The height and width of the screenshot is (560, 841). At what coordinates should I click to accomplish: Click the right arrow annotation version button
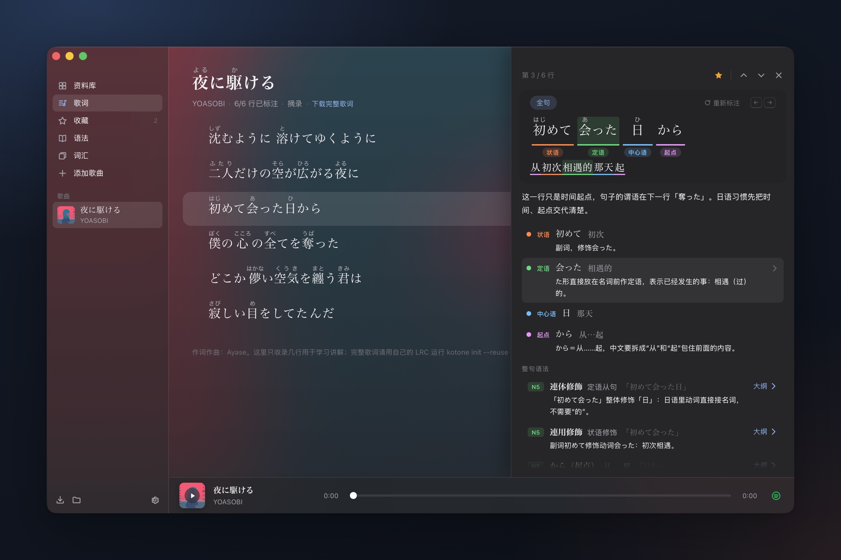[769, 103]
